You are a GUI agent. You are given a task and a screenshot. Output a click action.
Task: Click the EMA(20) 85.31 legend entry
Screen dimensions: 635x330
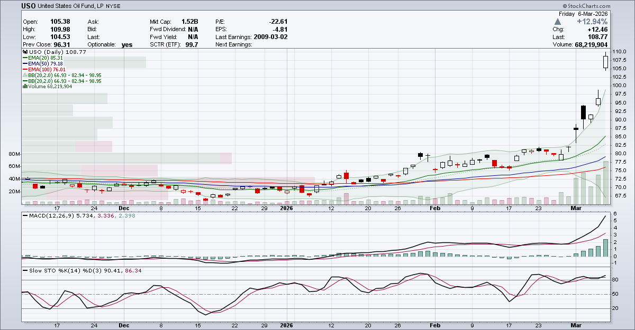[46, 58]
